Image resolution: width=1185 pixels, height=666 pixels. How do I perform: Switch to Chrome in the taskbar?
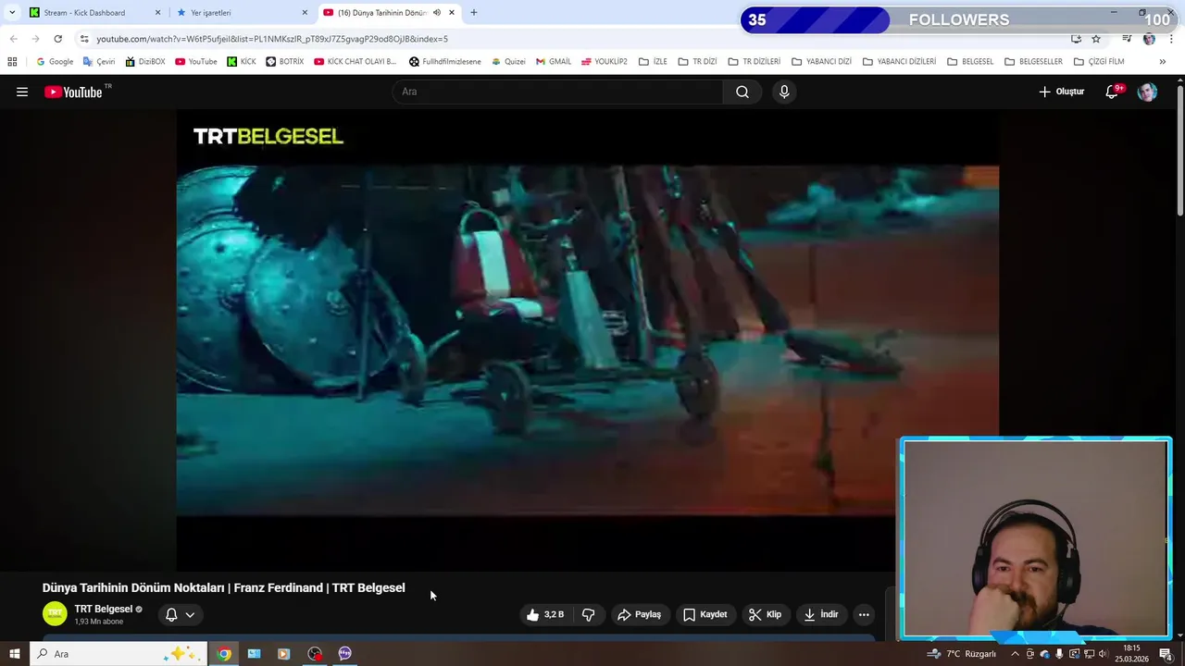tap(224, 654)
